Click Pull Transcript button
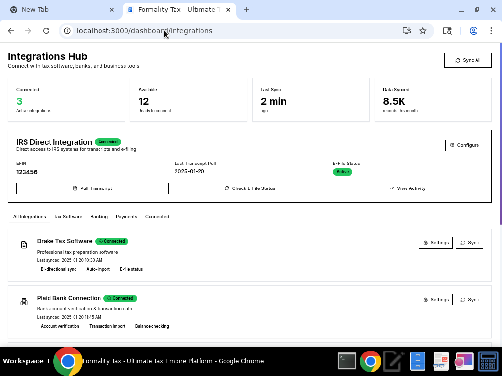This screenshot has width=502, height=376. (x=92, y=188)
